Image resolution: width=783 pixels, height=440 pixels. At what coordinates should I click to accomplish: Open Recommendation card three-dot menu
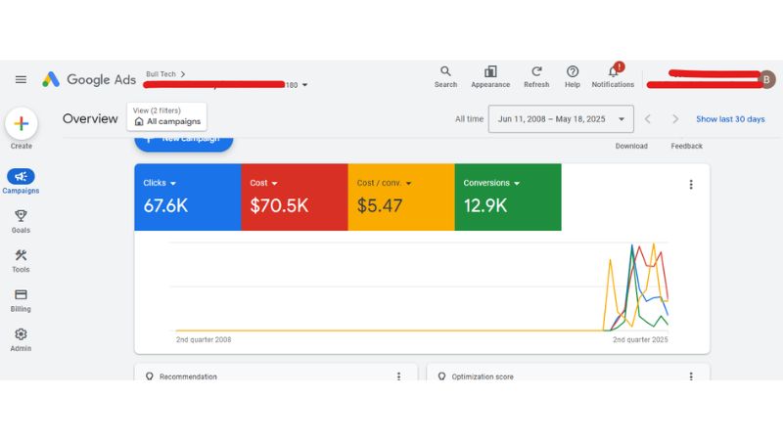click(x=398, y=376)
